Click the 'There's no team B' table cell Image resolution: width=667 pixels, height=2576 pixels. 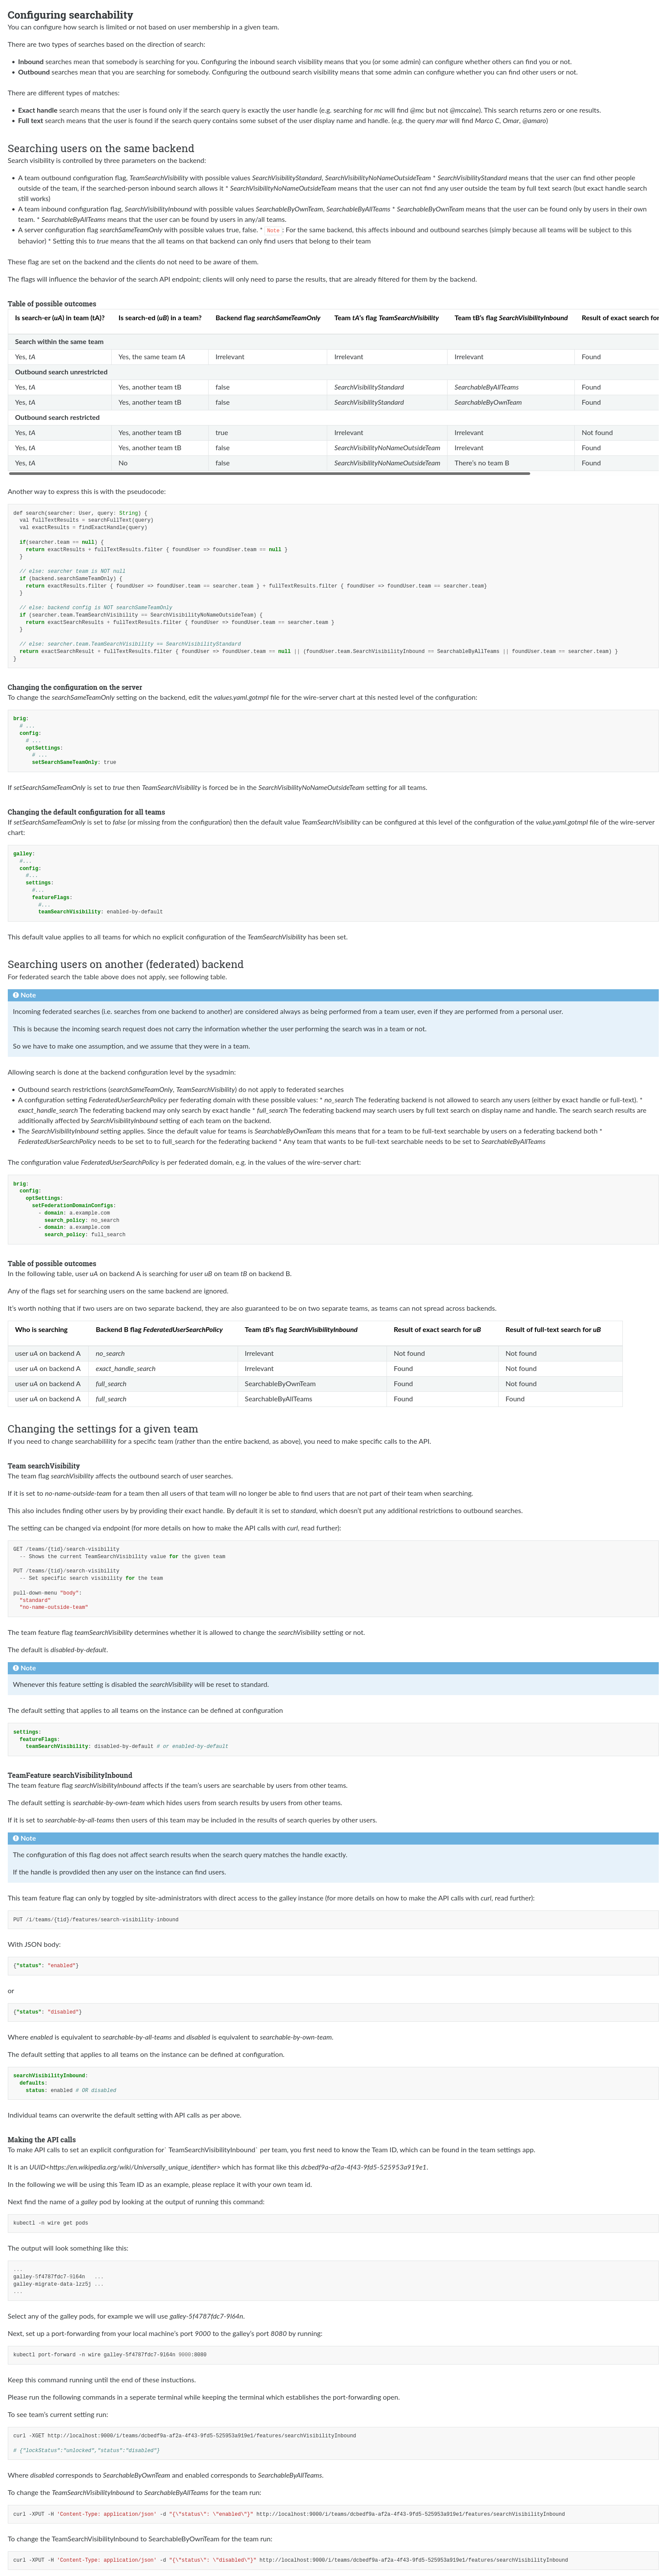511,463
